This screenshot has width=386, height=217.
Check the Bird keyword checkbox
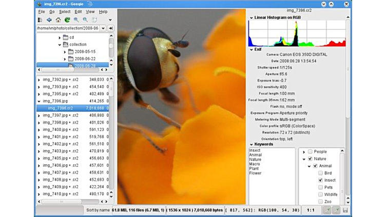click(x=320, y=173)
